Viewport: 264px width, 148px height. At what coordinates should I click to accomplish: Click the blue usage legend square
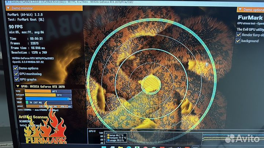(108, 140)
